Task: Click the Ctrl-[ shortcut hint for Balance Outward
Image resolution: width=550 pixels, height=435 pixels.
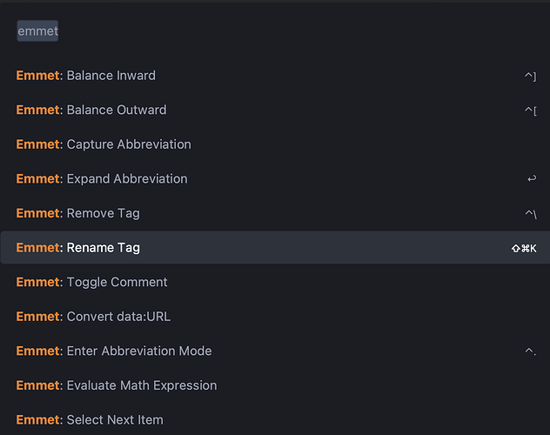Action: 530,110
